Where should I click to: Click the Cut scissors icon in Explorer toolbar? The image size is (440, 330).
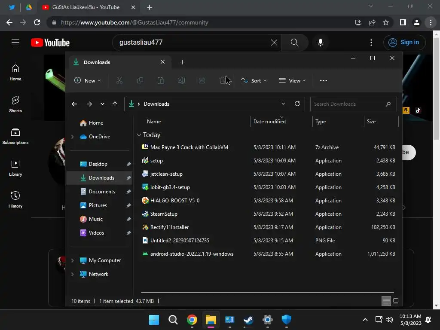point(119,80)
